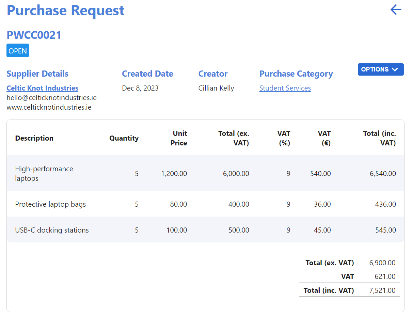Select the USB-C docking stations line item
This screenshot has height=316, width=412.
tap(52, 230)
